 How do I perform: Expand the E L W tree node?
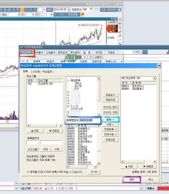pos(68,106)
